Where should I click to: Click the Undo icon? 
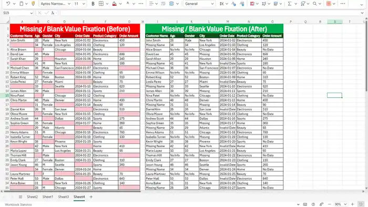click(x=8, y=4)
